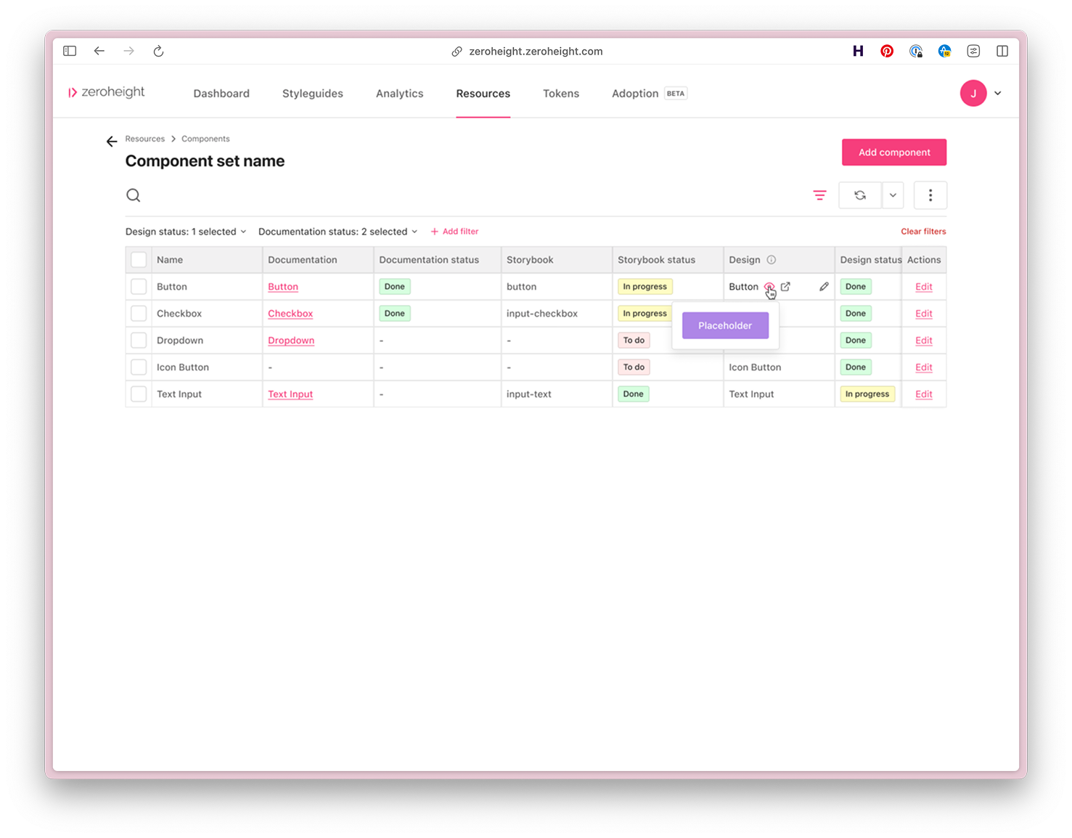This screenshot has width=1072, height=838.
Task: Open the Tokens section
Action: click(x=560, y=93)
